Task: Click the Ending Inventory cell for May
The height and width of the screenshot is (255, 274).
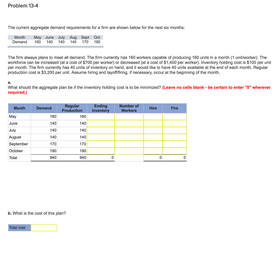Action: point(101,116)
